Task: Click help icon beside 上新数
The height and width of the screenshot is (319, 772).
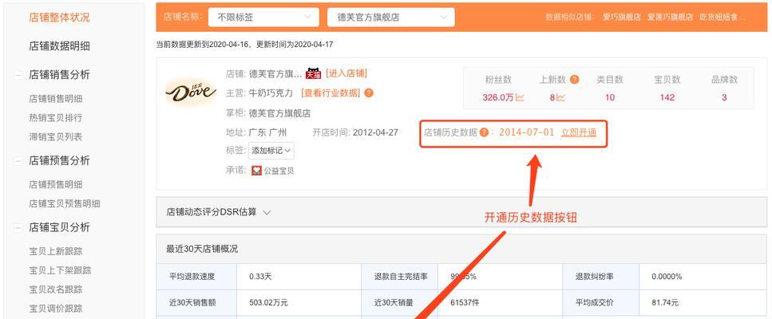Action: [x=574, y=79]
